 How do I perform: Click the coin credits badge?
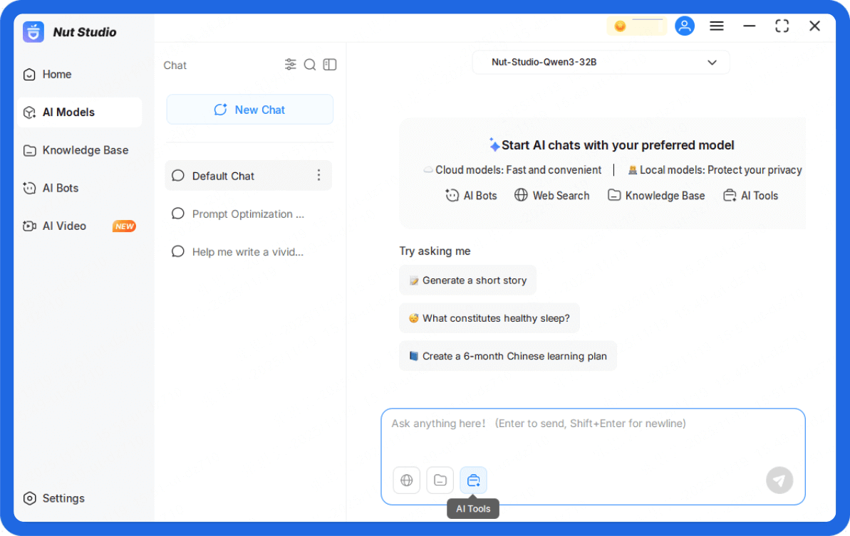pos(636,26)
